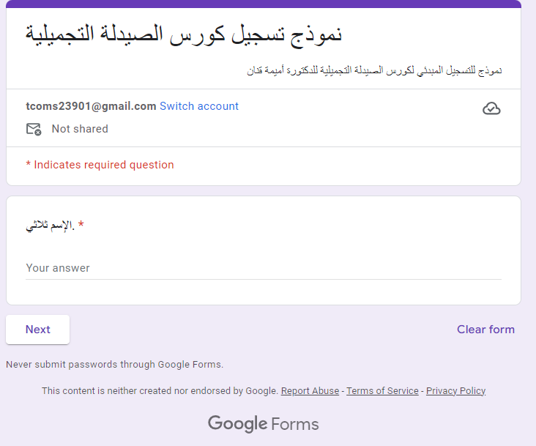Screen dimensions: 536x446
Task: Click the tcoms23901@gmail.com account email
Action: (91, 106)
